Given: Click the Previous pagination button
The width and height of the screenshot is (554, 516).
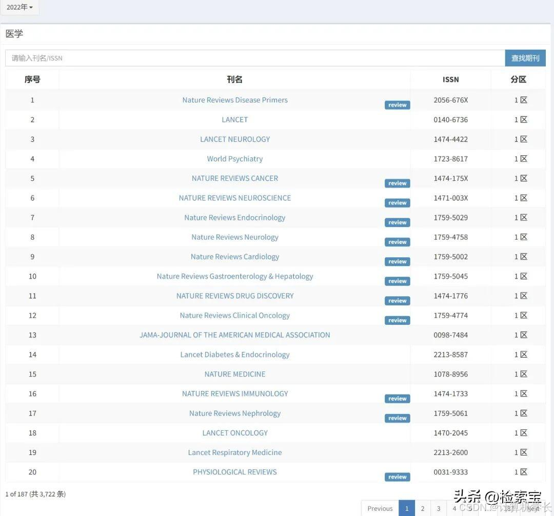Looking at the screenshot, I should (380, 508).
